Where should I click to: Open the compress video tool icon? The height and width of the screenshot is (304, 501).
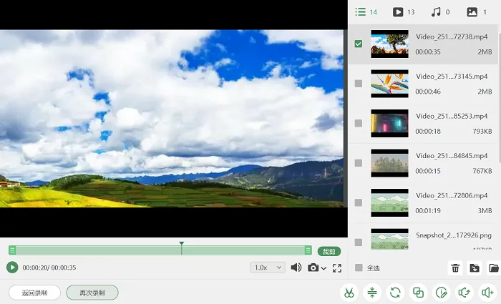[x=372, y=293]
